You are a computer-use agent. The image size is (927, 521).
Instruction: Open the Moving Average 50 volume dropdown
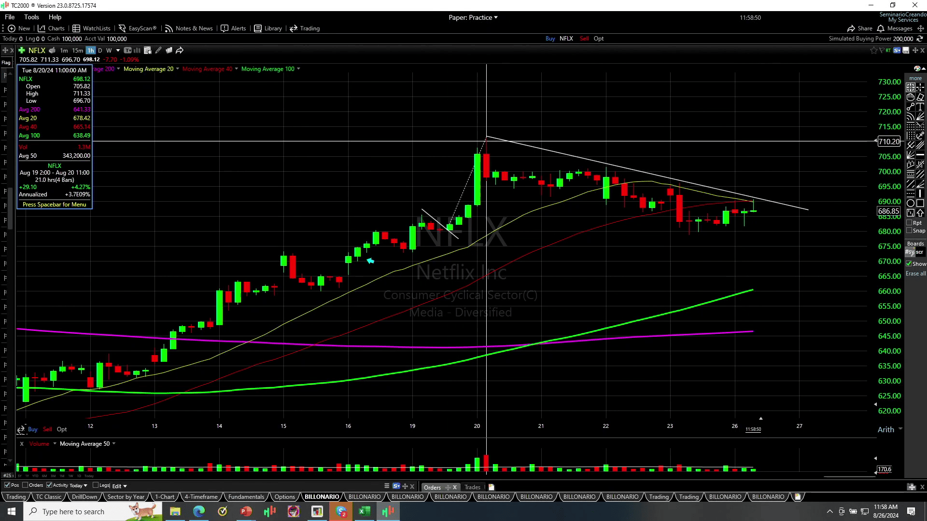pos(114,444)
